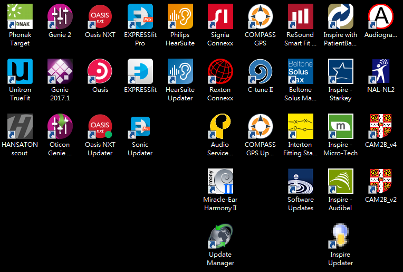
Task: Open Software Updates shortcut
Action: [x=301, y=181]
